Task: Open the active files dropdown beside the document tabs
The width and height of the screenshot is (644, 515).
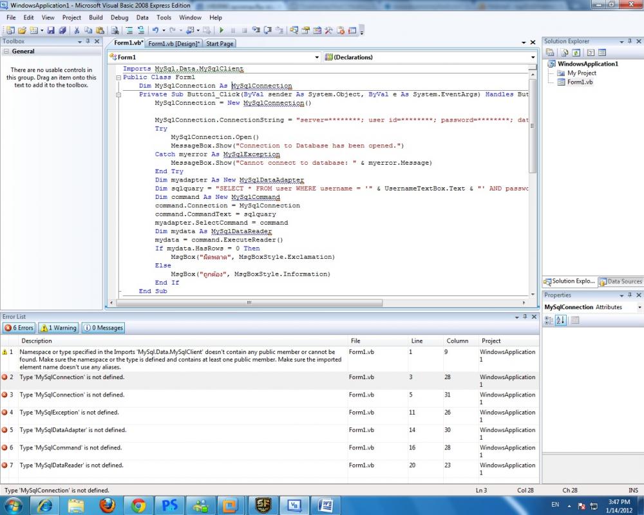Action: coord(524,42)
